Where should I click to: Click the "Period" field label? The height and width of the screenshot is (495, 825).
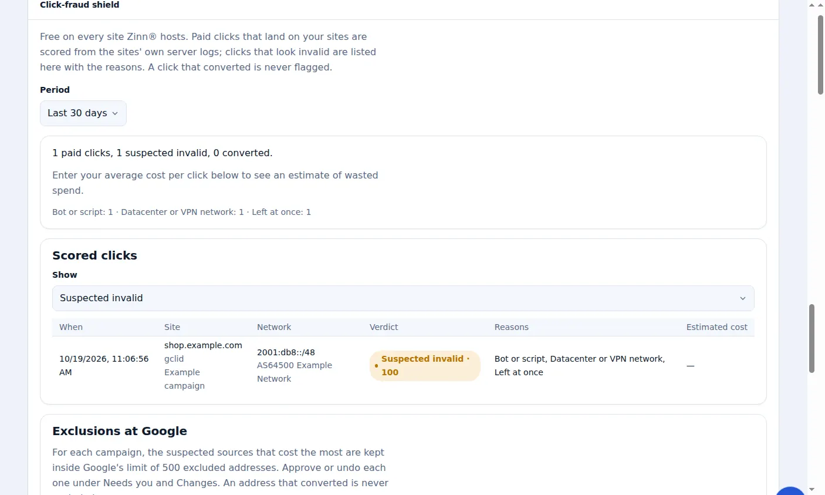[x=55, y=90]
